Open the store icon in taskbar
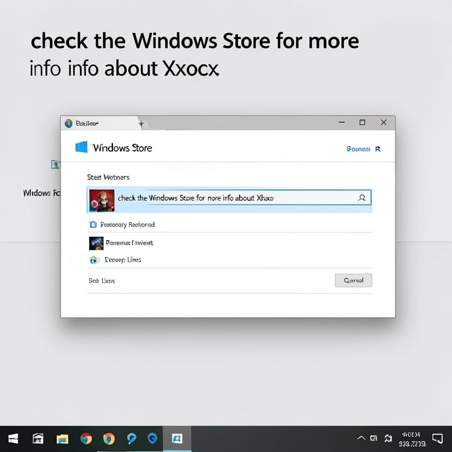This screenshot has height=452, width=452. [x=38, y=439]
